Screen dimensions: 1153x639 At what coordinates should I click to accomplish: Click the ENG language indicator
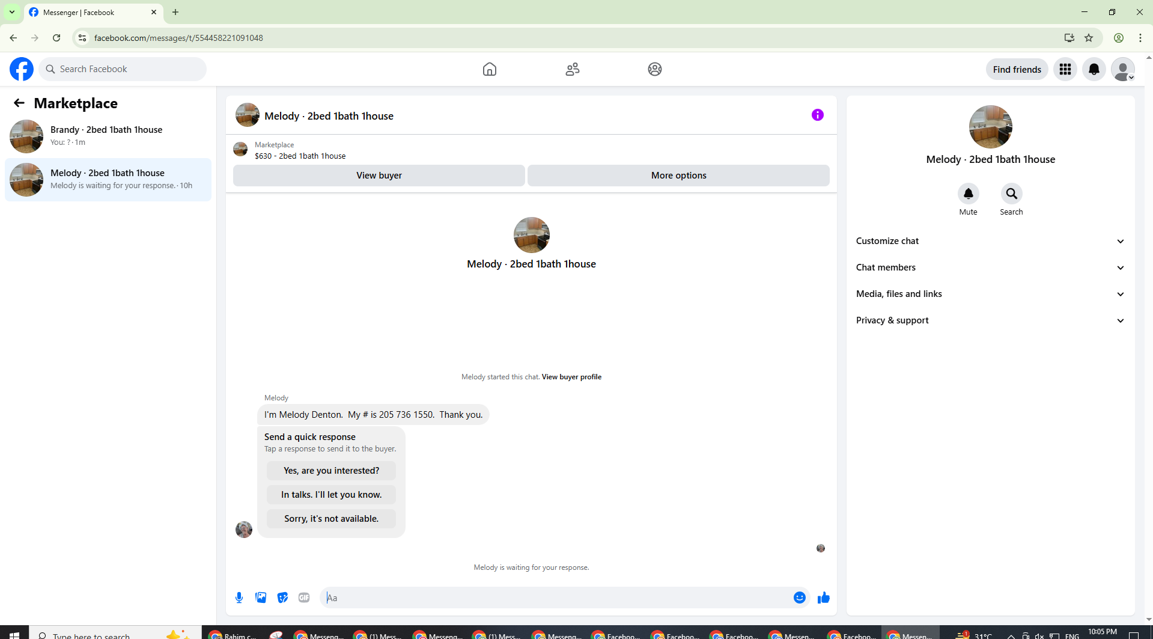1072,635
